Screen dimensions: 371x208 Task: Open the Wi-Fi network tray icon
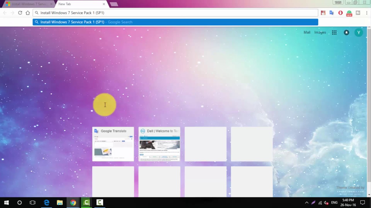(320, 203)
